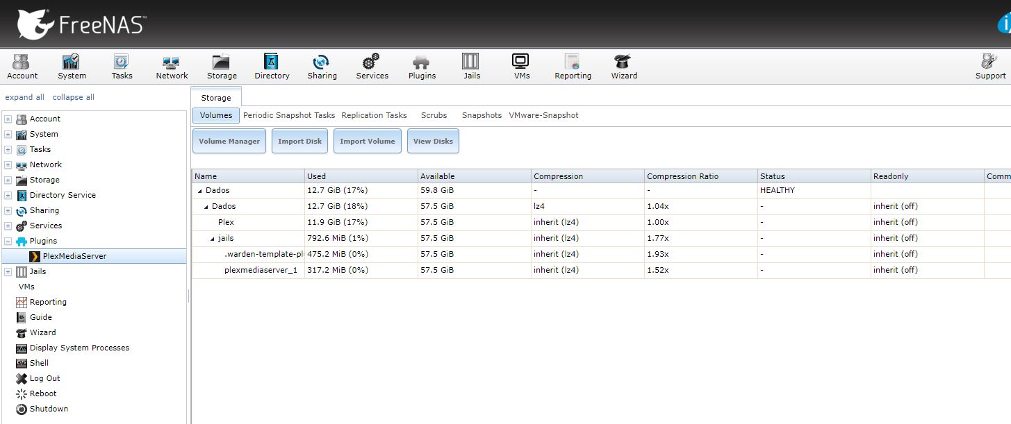Open Wizard in the sidebar tree

tap(42, 332)
